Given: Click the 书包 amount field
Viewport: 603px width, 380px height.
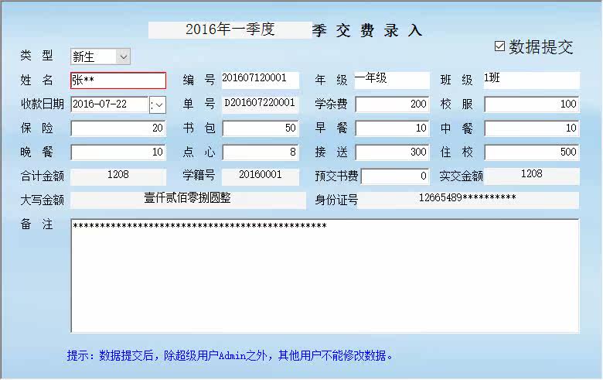Looking at the screenshot, I should coord(261,128).
